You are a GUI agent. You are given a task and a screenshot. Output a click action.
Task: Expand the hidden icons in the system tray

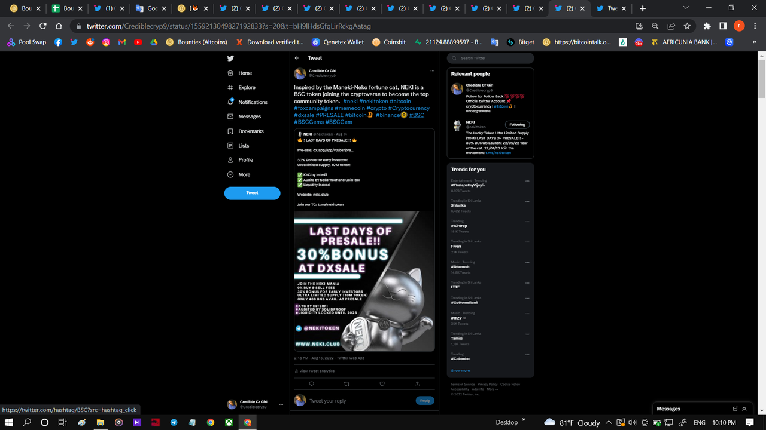(608, 422)
